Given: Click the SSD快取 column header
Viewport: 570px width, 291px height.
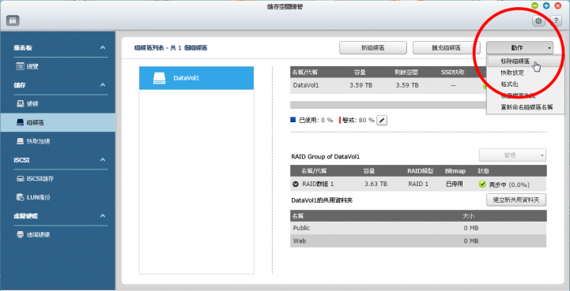Looking at the screenshot, I should coord(452,72).
